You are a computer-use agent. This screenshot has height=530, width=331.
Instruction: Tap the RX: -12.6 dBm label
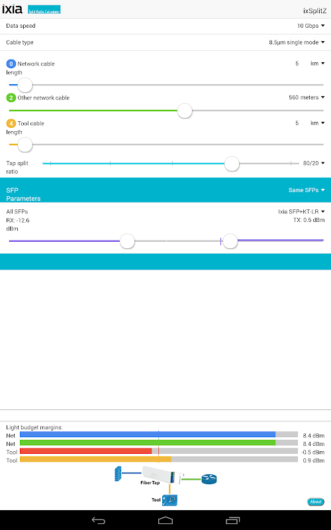pyautogui.click(x=18, y=225)
